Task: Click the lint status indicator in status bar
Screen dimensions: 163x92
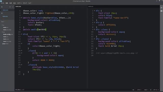Action: [x=151, y=90]
